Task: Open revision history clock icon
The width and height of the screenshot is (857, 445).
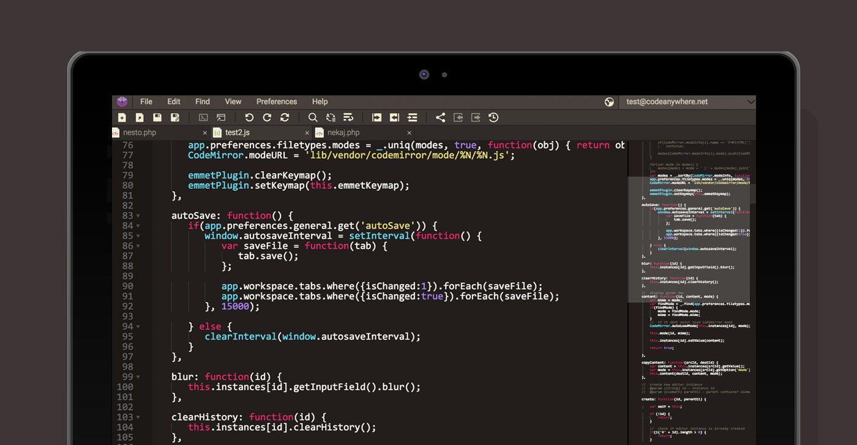Action: 493,117
